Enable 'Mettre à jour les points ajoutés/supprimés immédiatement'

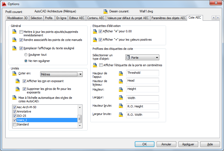(21, 32)
